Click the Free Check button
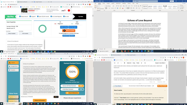Screen dimensions: 187x105 pos(117,86)
